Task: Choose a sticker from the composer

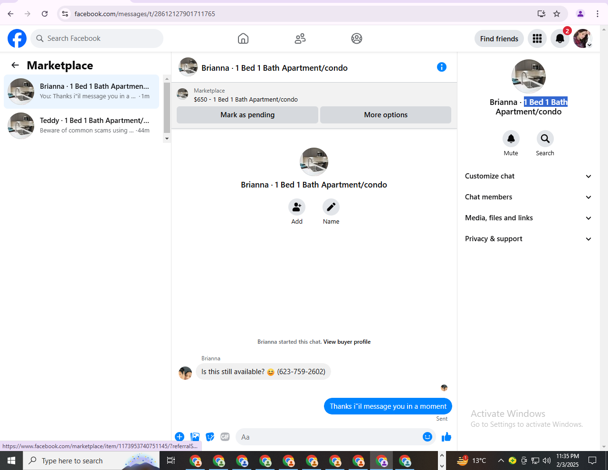Action: click(210, 437)
